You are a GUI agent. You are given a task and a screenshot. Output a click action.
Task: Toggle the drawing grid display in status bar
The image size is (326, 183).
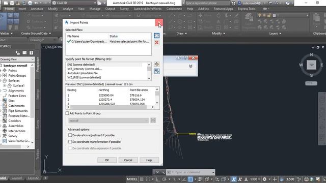click(142, 179)
